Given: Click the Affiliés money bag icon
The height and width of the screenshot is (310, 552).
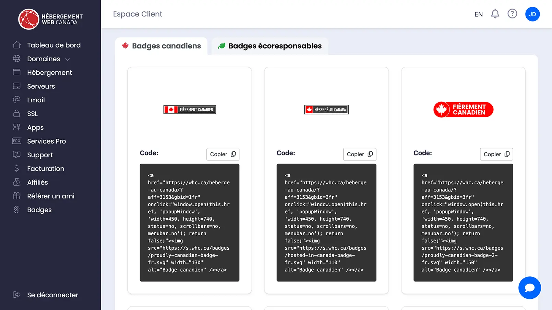Looking at the screenshot, I should pyautogui.click(x=16, y=182).
